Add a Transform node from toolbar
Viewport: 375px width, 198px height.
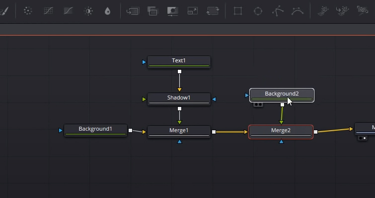point(213,11)
